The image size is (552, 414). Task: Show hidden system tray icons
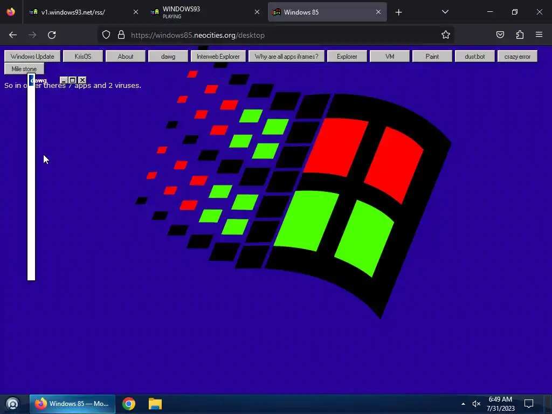[463, 404]
